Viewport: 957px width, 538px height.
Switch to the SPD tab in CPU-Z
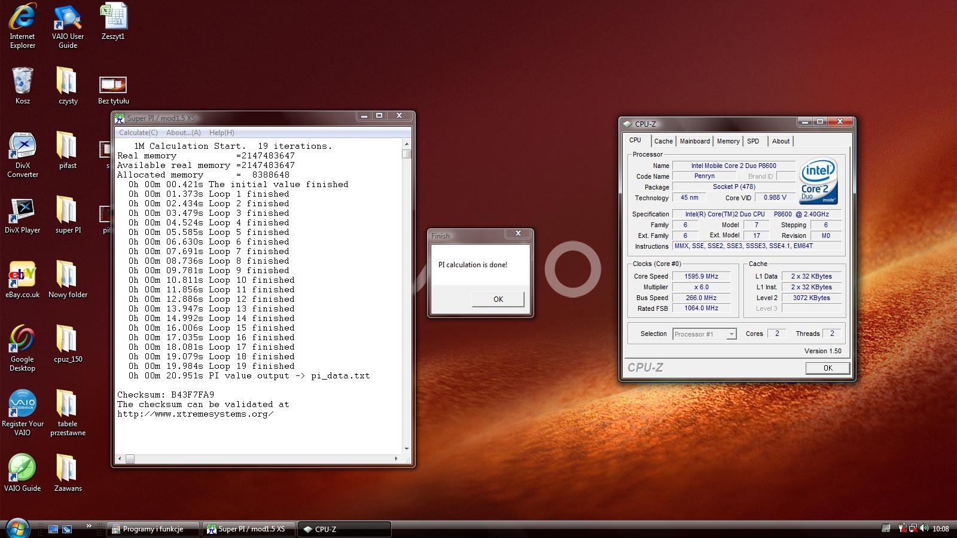tap(753, 141)
